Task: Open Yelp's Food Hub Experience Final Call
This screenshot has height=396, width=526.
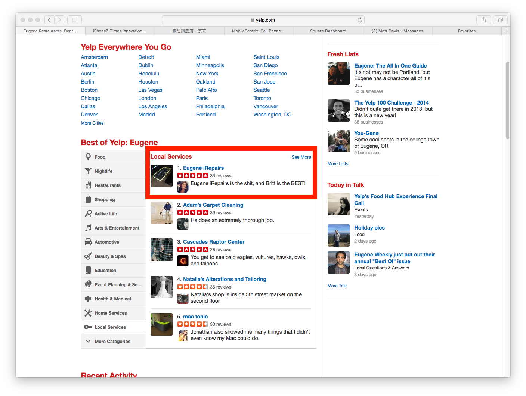Action: (x=396, y=200)
